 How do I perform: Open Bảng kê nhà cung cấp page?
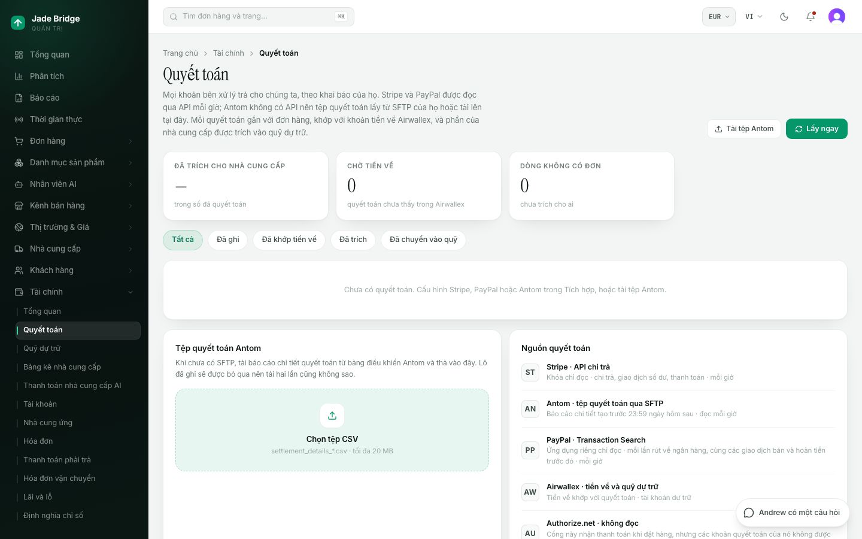(78, 367)
